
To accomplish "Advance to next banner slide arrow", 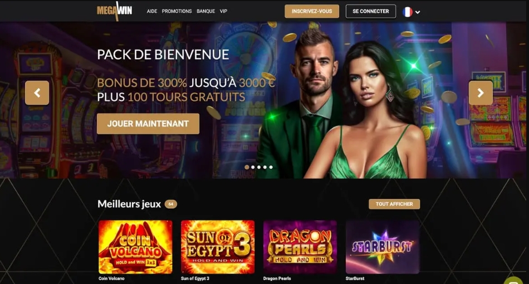I will [481, 93].
